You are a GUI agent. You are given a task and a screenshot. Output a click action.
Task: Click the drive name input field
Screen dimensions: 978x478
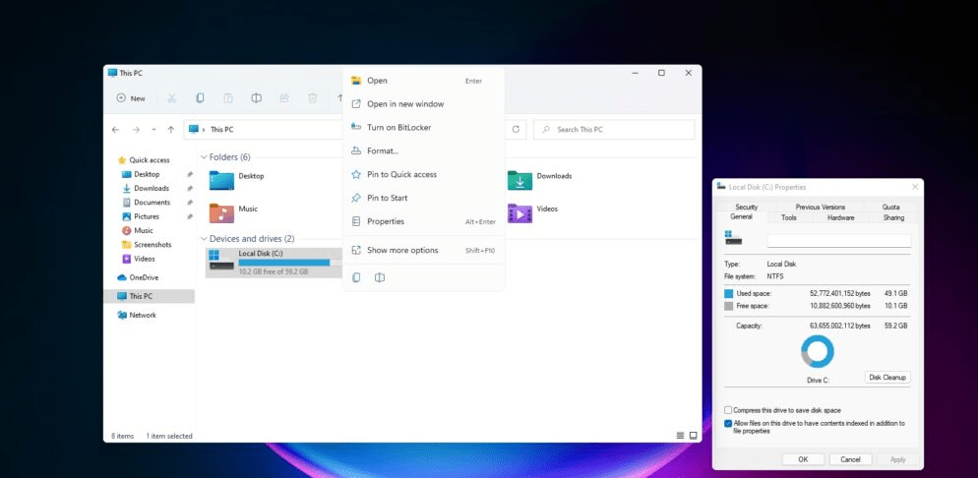point(839,241)
